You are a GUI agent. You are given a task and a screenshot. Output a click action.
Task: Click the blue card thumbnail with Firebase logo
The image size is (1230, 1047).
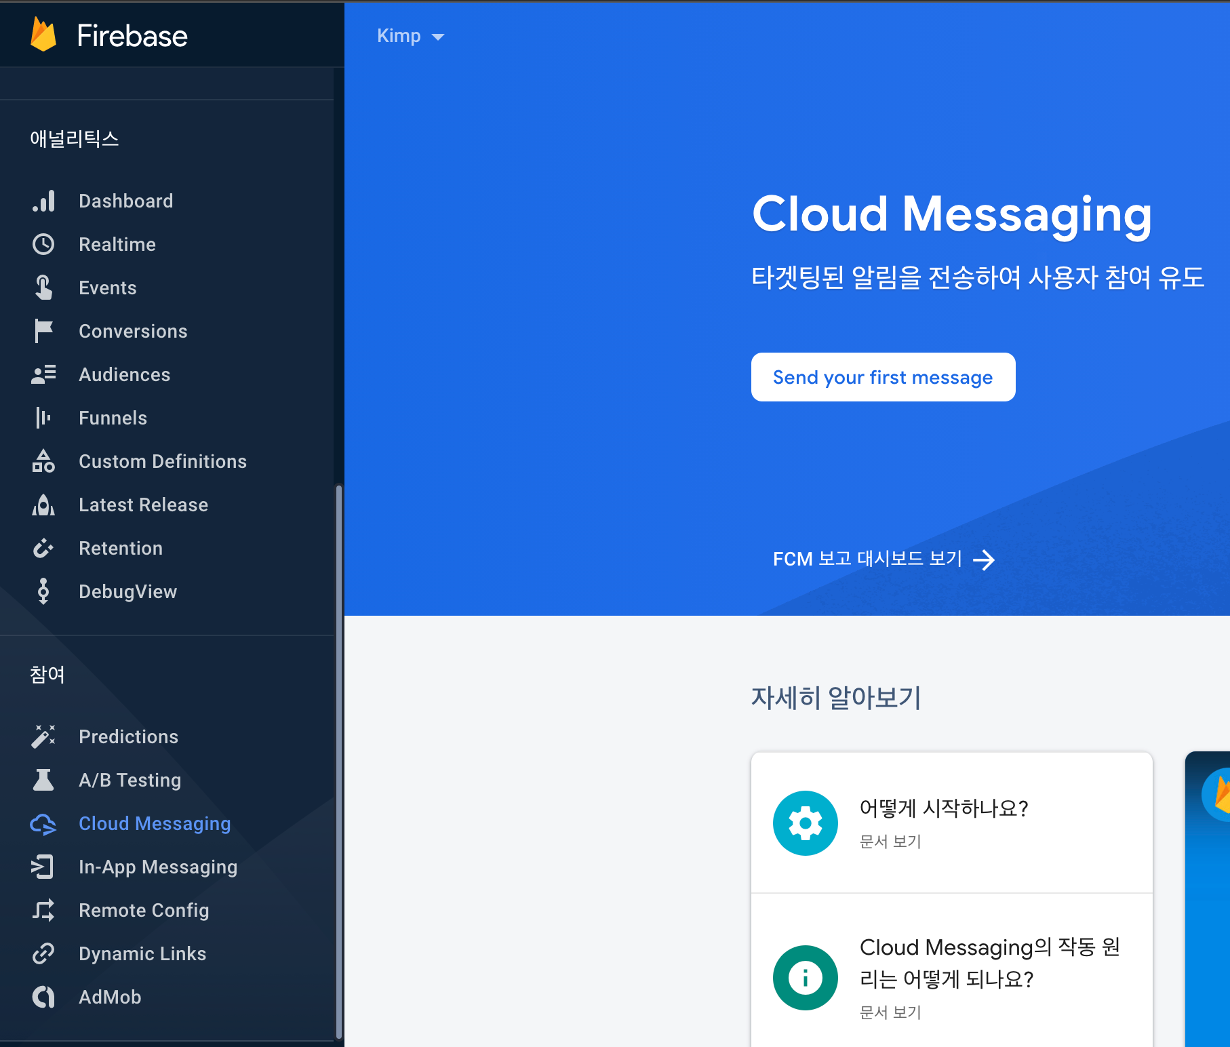pos(1208,899)
